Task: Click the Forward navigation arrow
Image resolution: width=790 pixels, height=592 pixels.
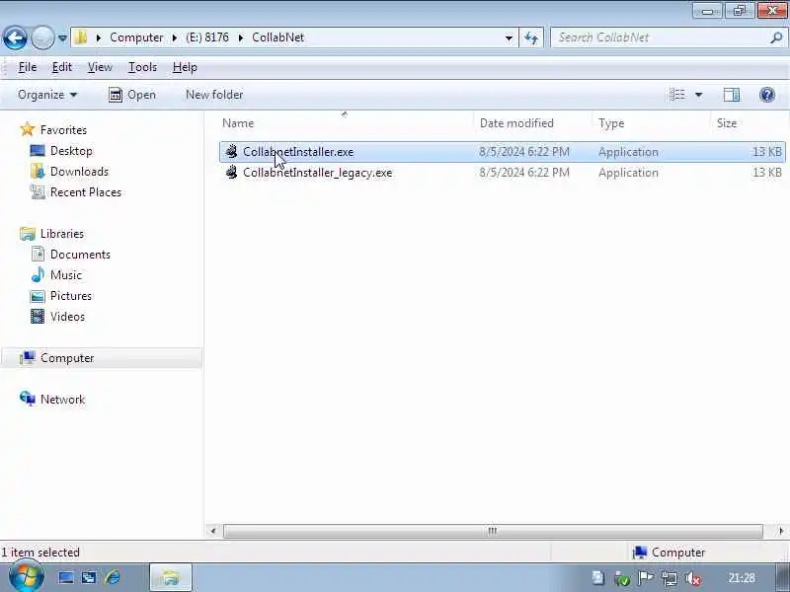Action: click(x=42, y=37)
